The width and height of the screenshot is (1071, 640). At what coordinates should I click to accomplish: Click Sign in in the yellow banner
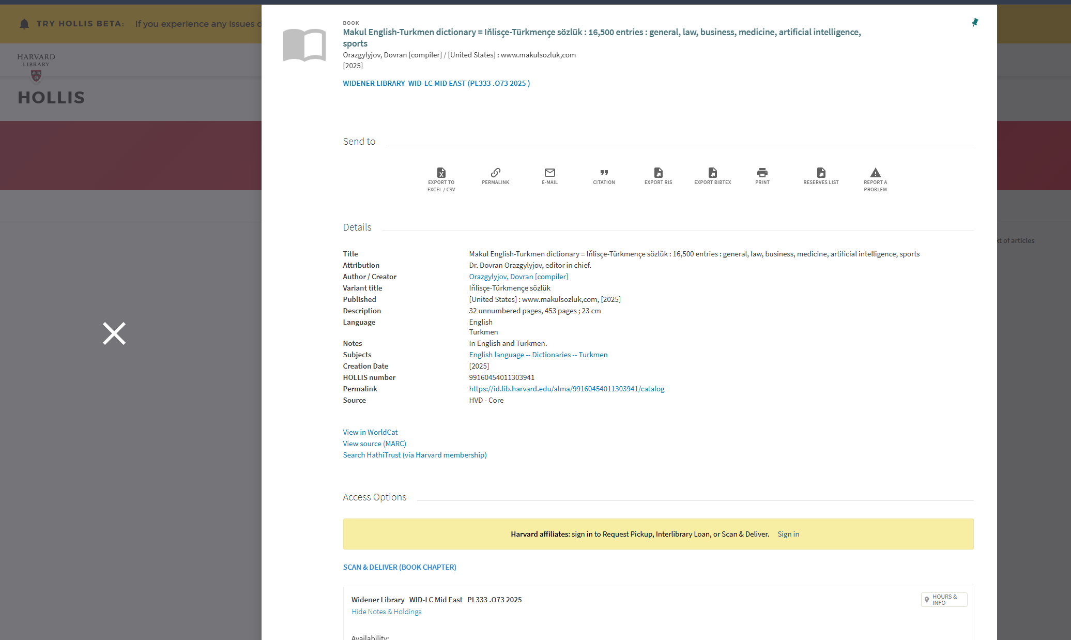coord(788,534)
